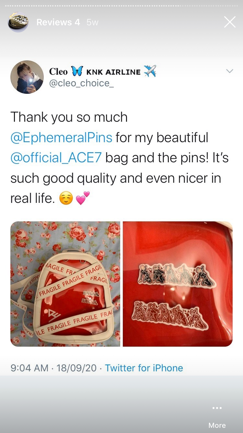Tap the smiling face emoji in tweet
Screen dimensions: 243x433
click(65, 198)
